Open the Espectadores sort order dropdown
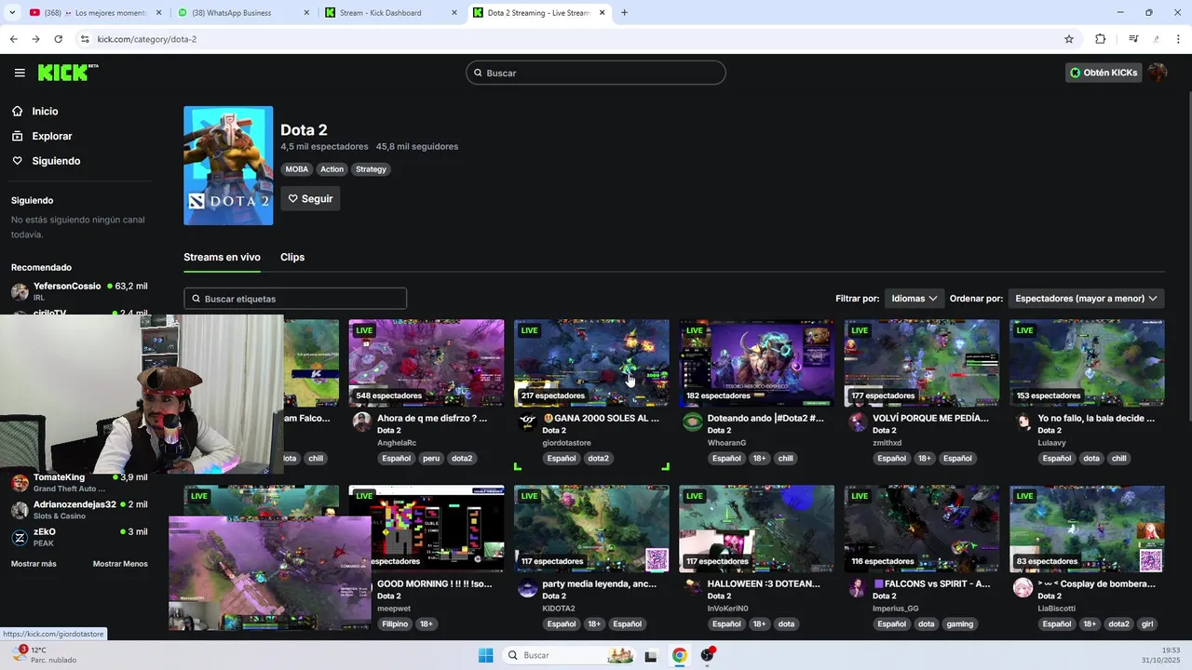Screen dimensions: 1192x670 point(1086,299)
